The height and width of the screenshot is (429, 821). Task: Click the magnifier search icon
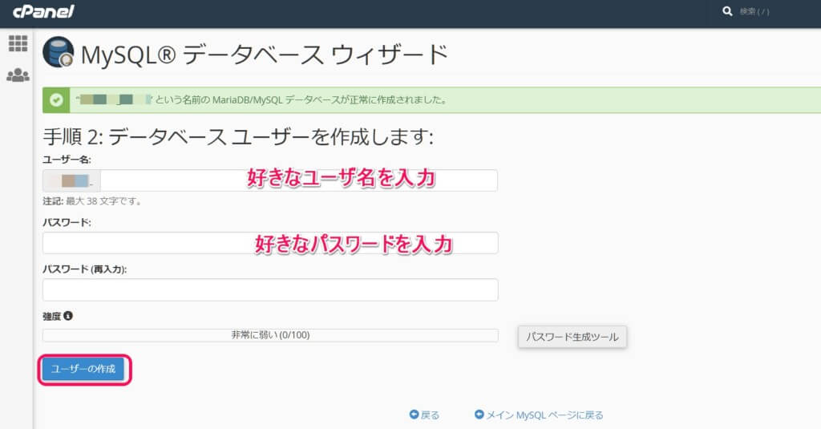tap(727, 11)
